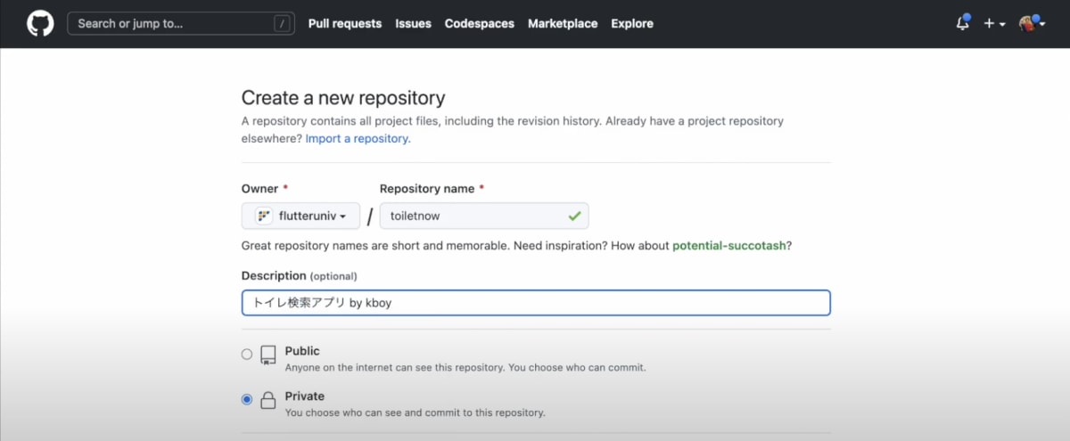
Task: Focus the Description text field
Action: click(x=535, y=303)
